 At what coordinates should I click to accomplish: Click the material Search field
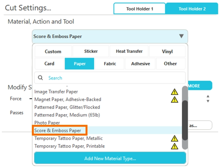[x=114, y=78]
